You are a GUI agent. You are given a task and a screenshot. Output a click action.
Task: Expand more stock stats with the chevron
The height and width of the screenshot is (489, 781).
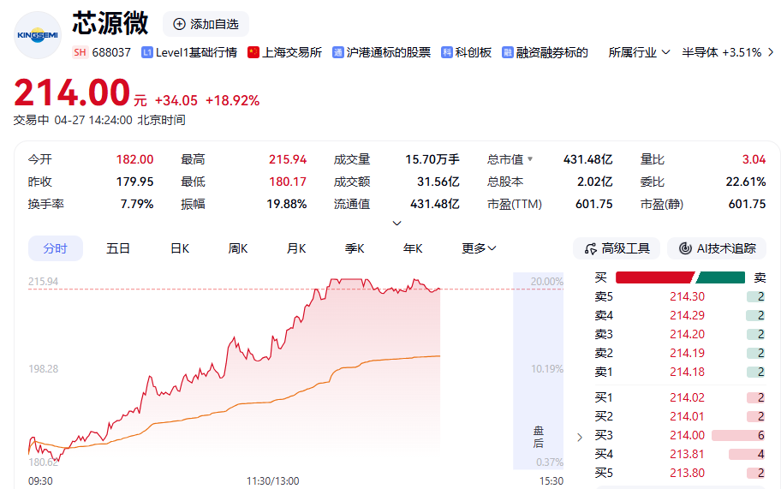396,224
